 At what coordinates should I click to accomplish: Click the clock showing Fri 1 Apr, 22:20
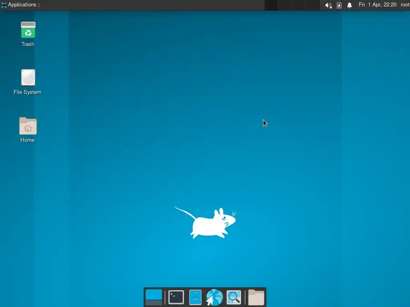tap(377, 5)
